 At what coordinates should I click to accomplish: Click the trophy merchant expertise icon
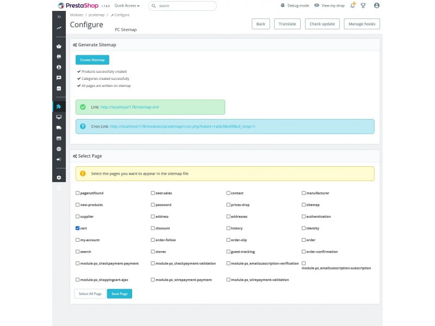[x=363, y=5]
